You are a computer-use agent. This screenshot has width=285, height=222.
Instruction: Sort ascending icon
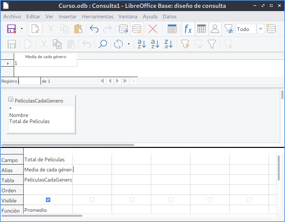click(x=155, y=44)
